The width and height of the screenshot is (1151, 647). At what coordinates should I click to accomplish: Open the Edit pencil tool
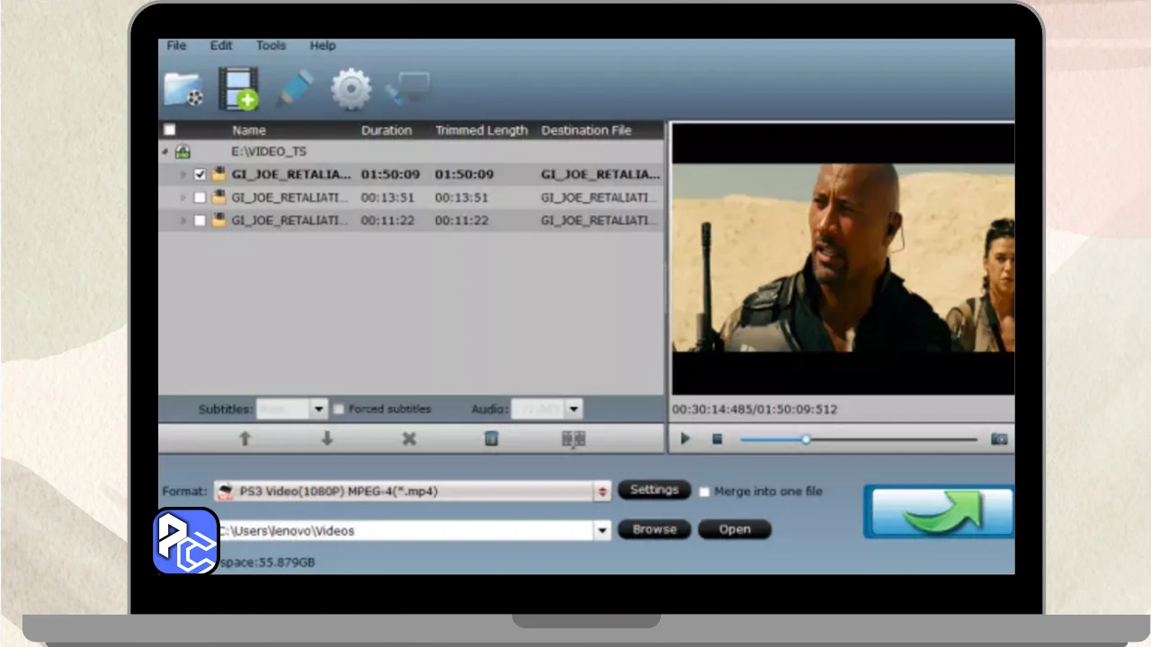pyautogui.click(x=294, y=89)
